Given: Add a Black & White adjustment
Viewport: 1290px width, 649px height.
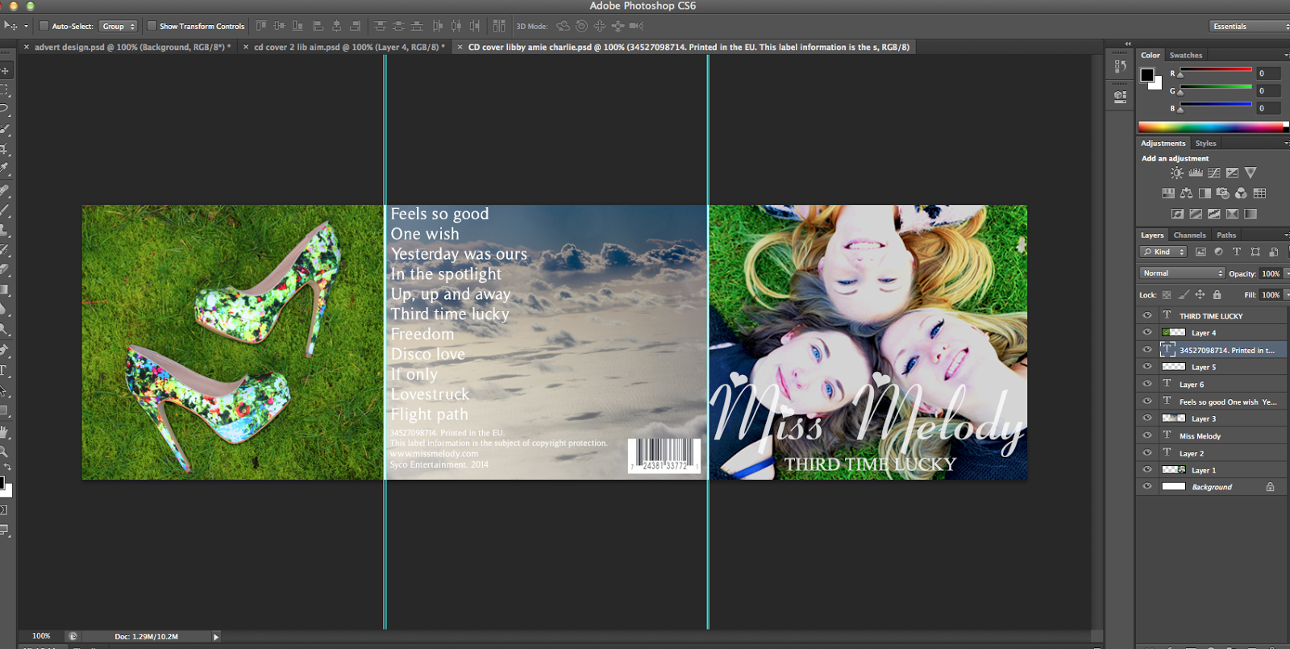Looking at the screenshot, I should click(x=1205, y=193).
